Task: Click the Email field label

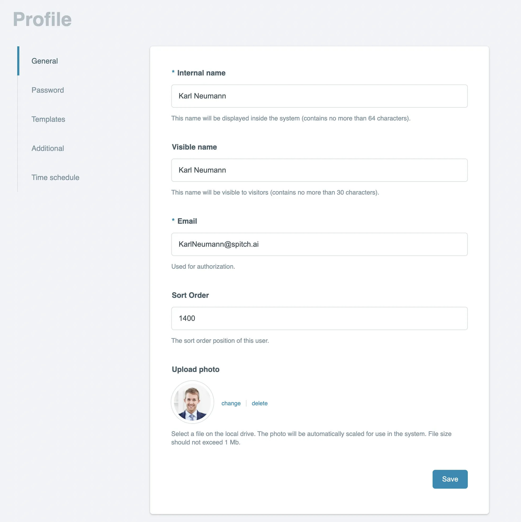Action: [187, 221]
